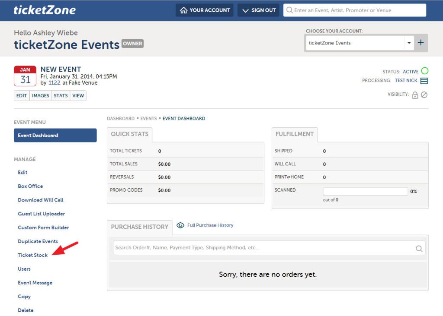Select Event Dashboard in the event menu
The image size is (443, 316).
55,135
